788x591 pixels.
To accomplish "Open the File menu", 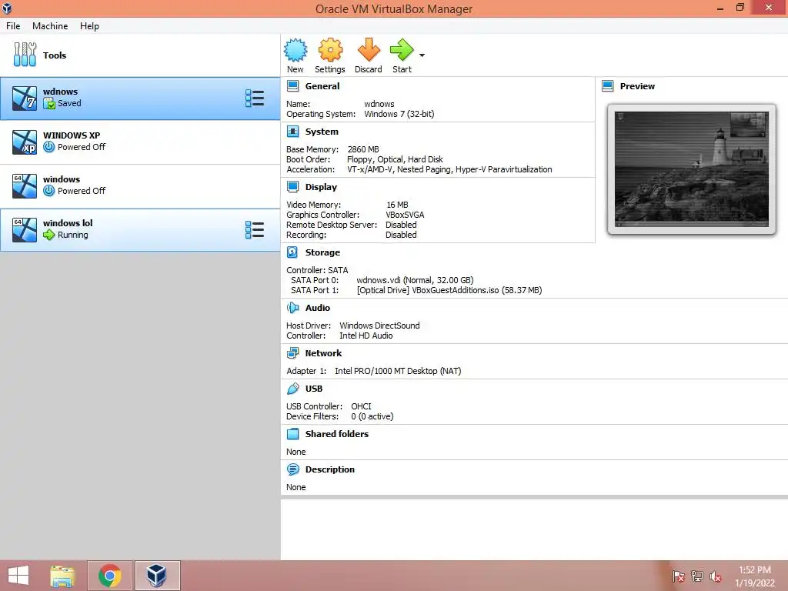I will coord(13,26).
